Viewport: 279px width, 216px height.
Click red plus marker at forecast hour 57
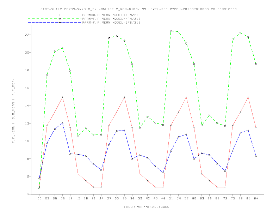tap(186, 97)
